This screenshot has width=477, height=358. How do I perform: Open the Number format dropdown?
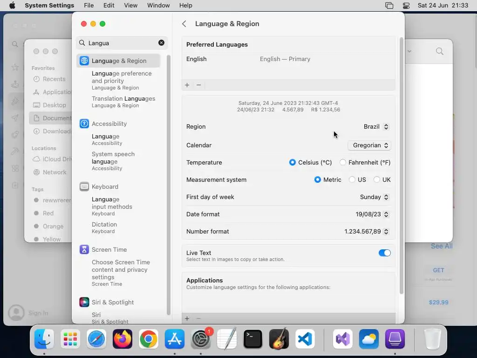(367, 231)
